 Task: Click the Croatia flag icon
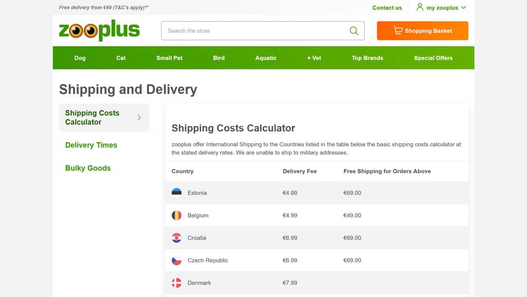[177, 238]
